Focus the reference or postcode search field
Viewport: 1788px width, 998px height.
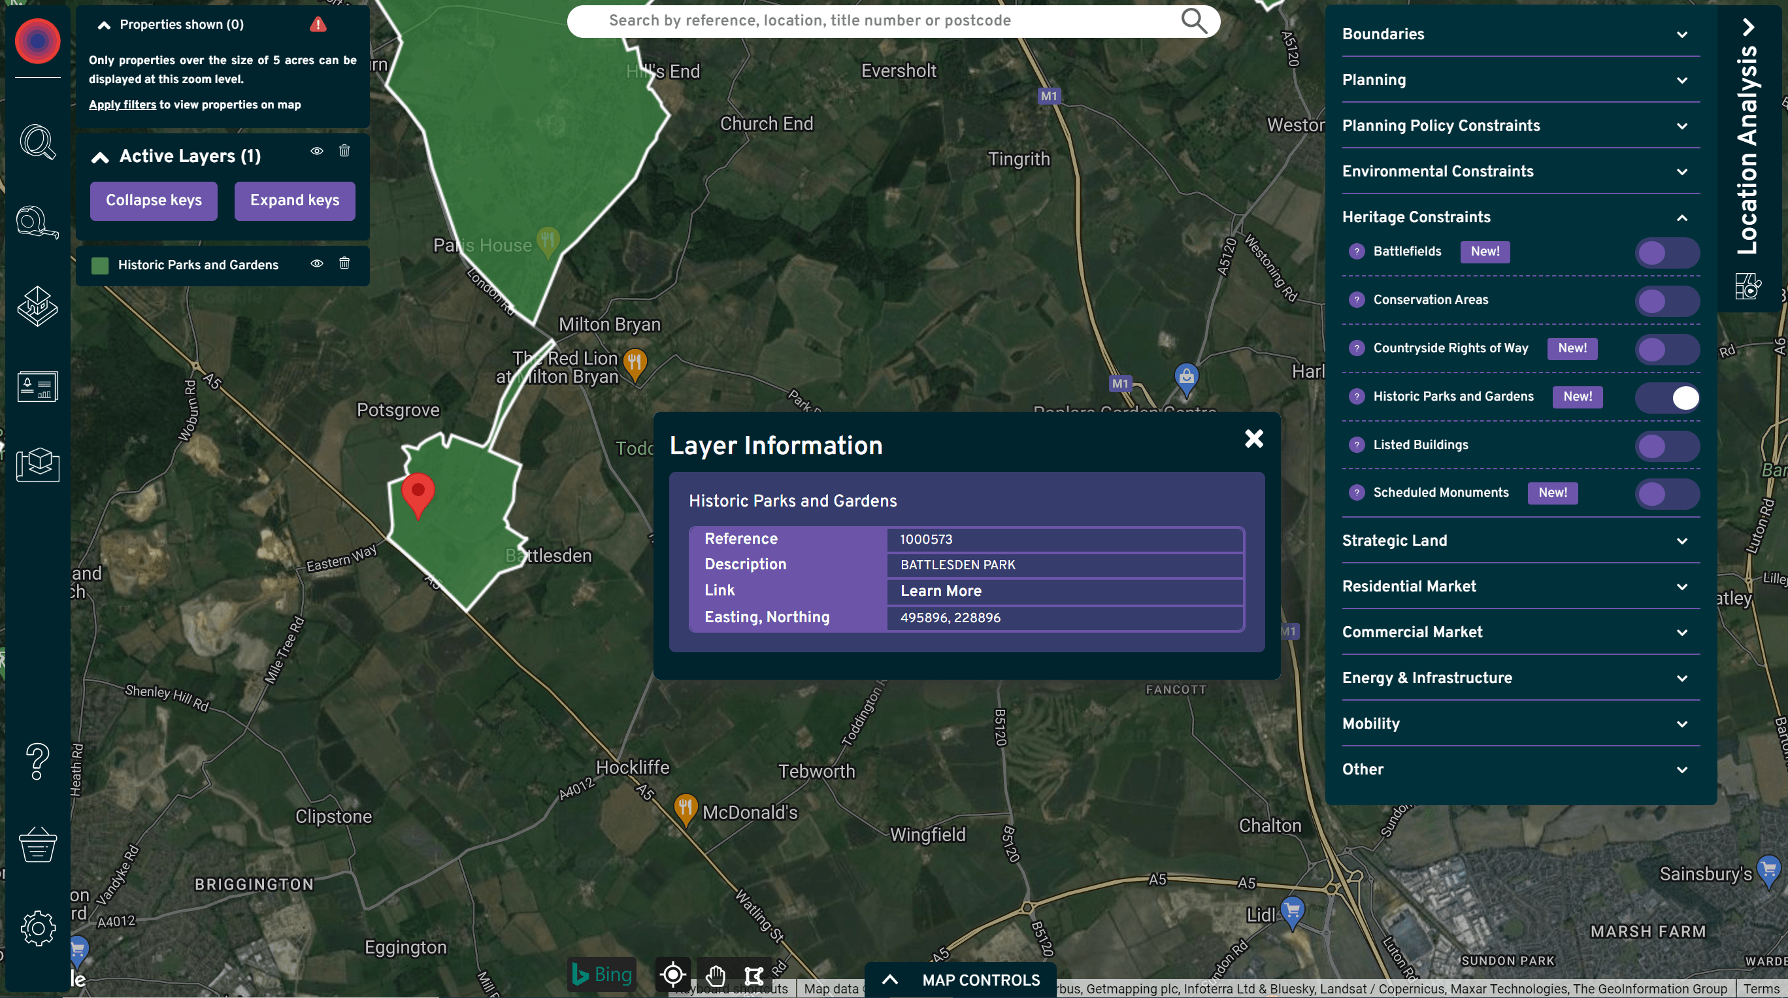pyautogui.click(x=892, y=21)
